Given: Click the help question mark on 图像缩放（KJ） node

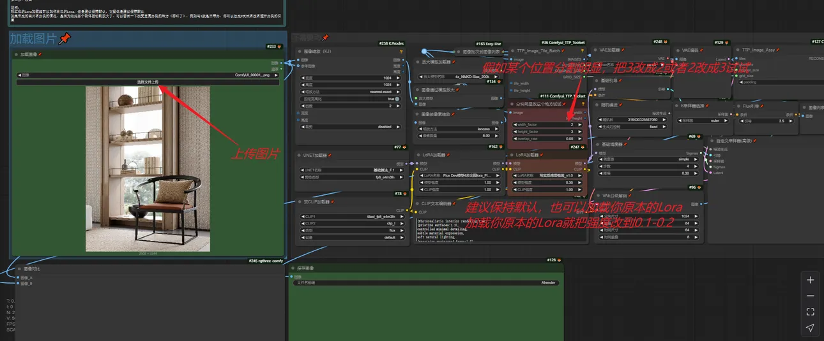Looking at the screenshot, I should click(401, 51).
